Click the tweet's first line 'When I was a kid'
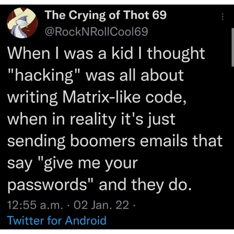 pos(70,53)
